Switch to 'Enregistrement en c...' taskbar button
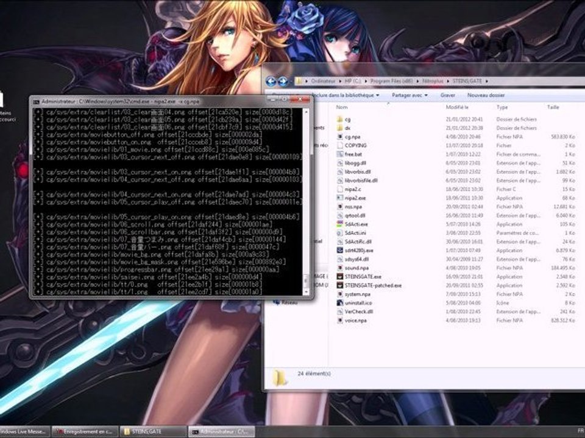 pos(85,432)
